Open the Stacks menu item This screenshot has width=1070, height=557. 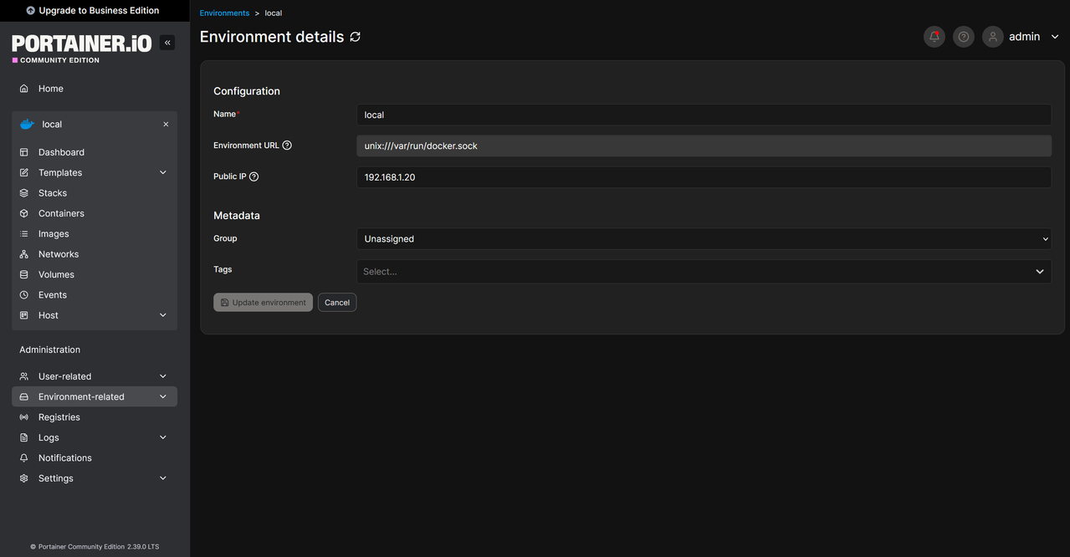tap(95, 193)
